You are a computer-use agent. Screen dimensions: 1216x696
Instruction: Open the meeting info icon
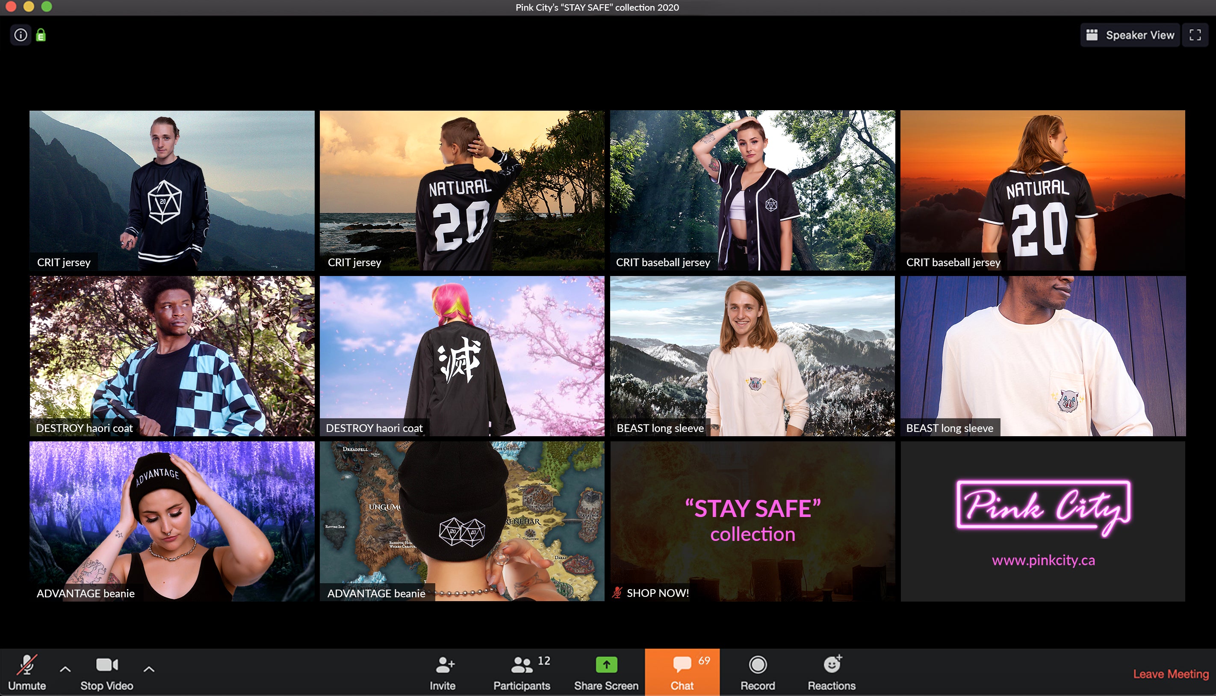tap(21, 35)
